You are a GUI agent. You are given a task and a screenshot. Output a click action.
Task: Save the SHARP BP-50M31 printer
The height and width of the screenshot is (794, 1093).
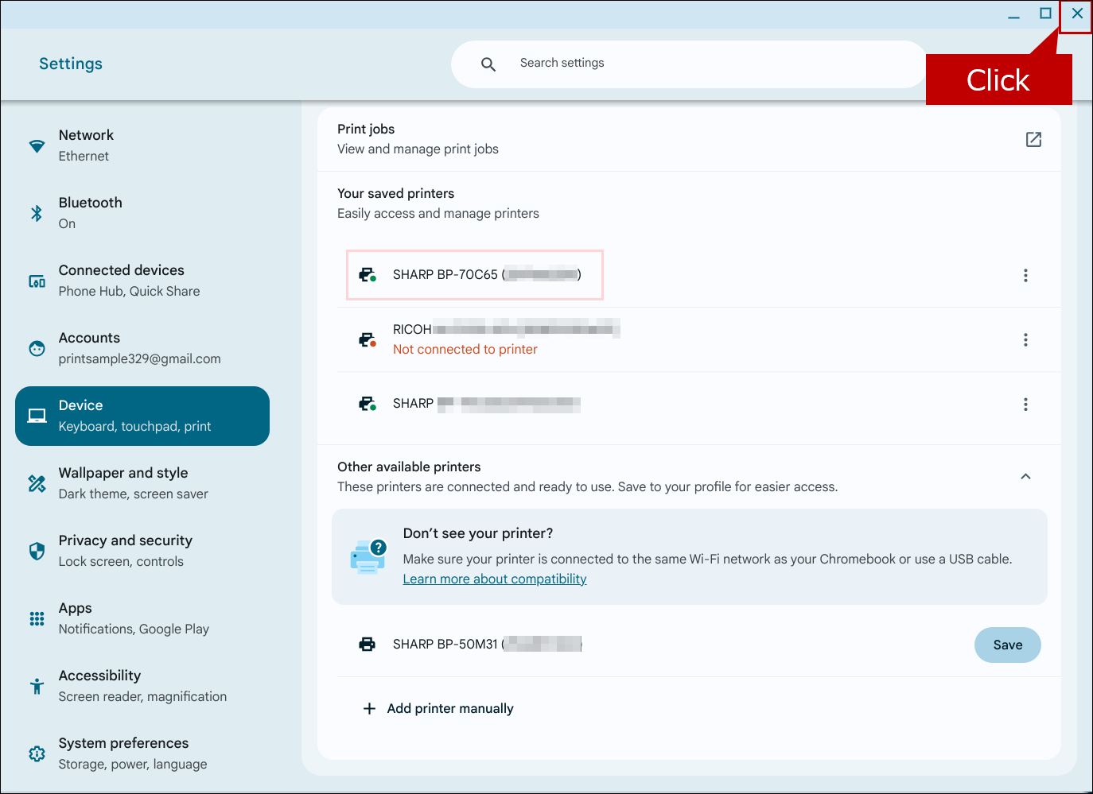pos(1007,645)
